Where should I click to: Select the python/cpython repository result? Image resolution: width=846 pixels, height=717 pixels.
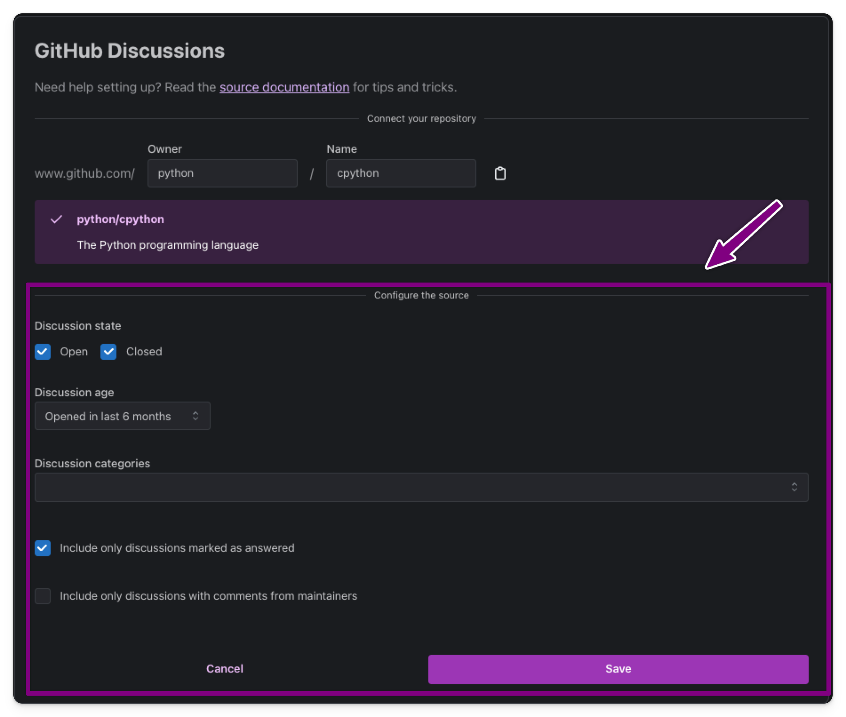click(421, 232)
